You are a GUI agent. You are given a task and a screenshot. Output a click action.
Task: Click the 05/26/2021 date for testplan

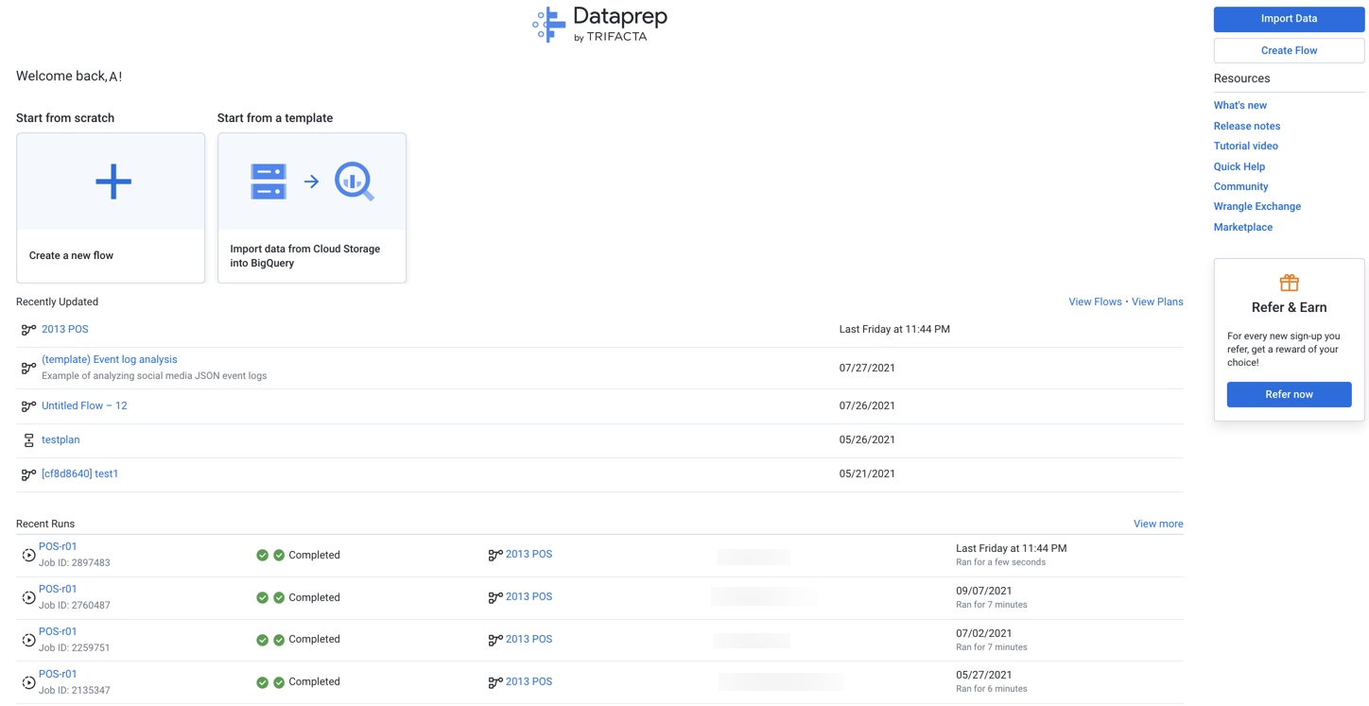pos(867,440)
